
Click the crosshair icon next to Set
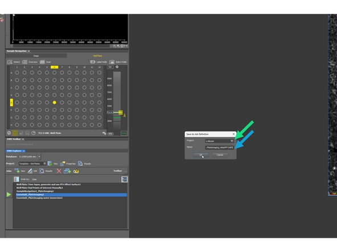[x=117, y=67]
